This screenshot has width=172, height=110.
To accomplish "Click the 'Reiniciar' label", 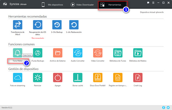I will (38, 86).
